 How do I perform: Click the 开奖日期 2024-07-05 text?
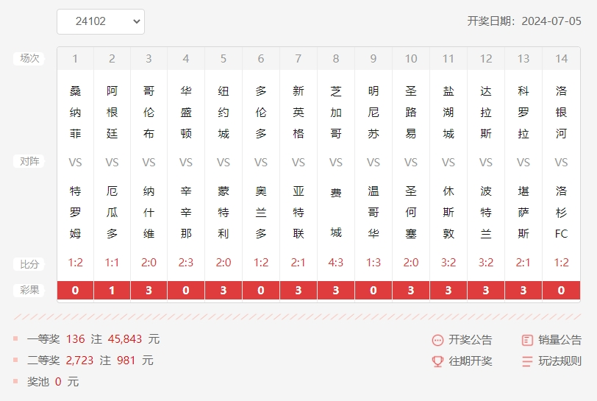524,21
